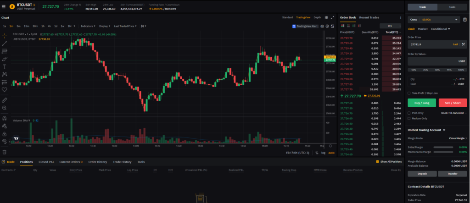Screen dimensions: 470x203
Task: Open the calculator icon beside leverage
Action: (x=465, y=19)
